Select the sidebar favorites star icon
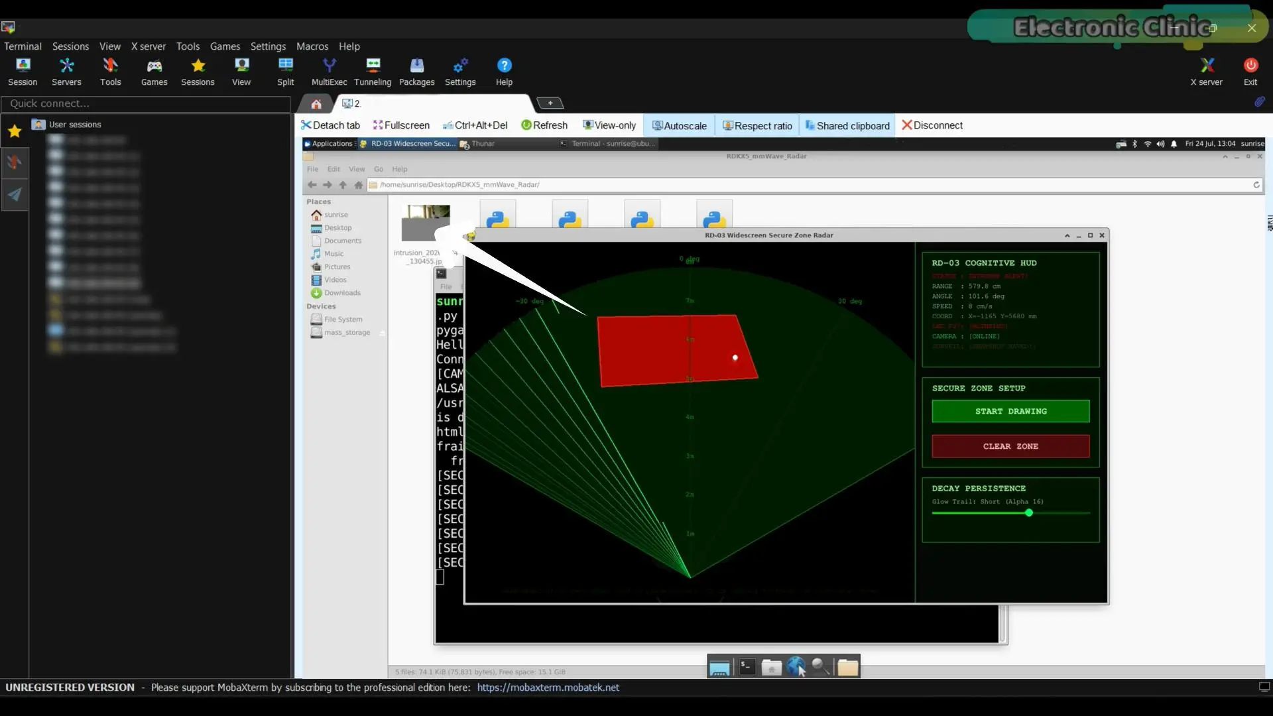Screen dimensions: 1273x716 (15, 131)
